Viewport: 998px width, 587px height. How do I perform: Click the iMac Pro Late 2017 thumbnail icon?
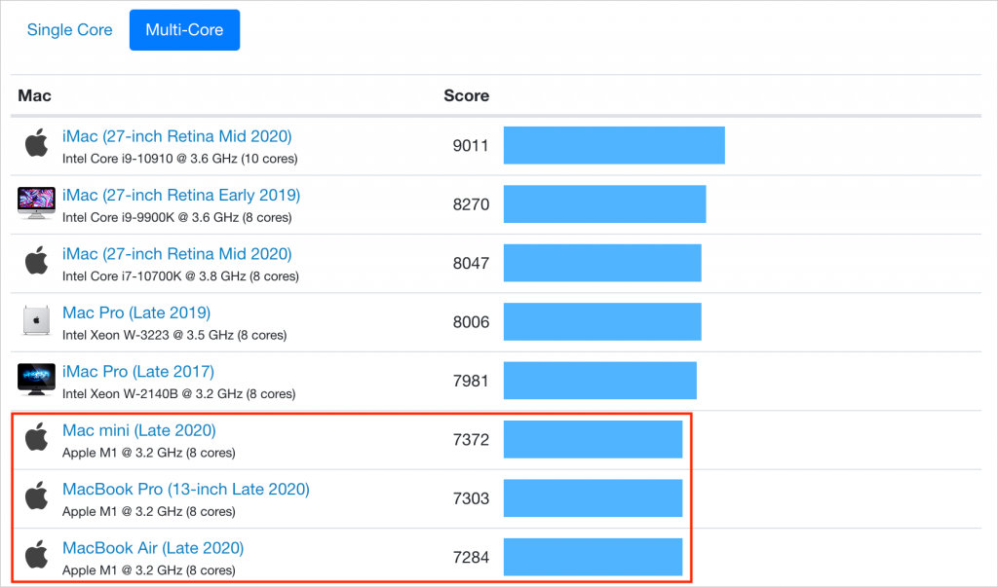pyautogui.click(x=36, y=380)
